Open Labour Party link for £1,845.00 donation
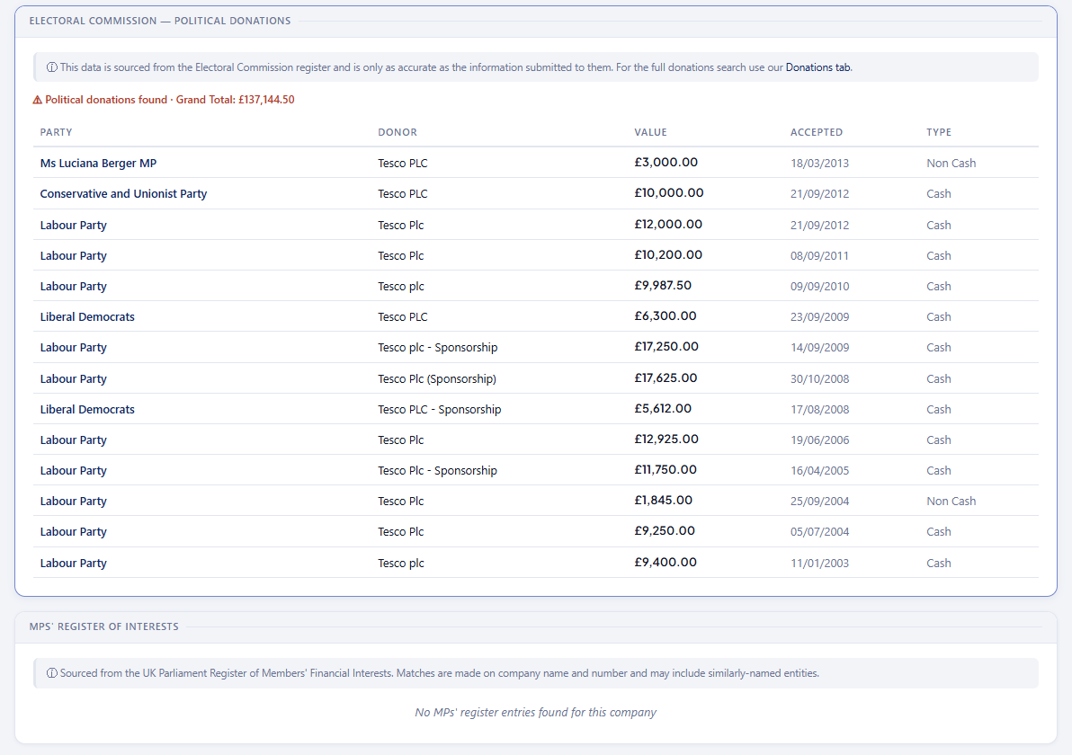Image resolution: width=1072 pixels, height=755 pixels. click(73, 501)
